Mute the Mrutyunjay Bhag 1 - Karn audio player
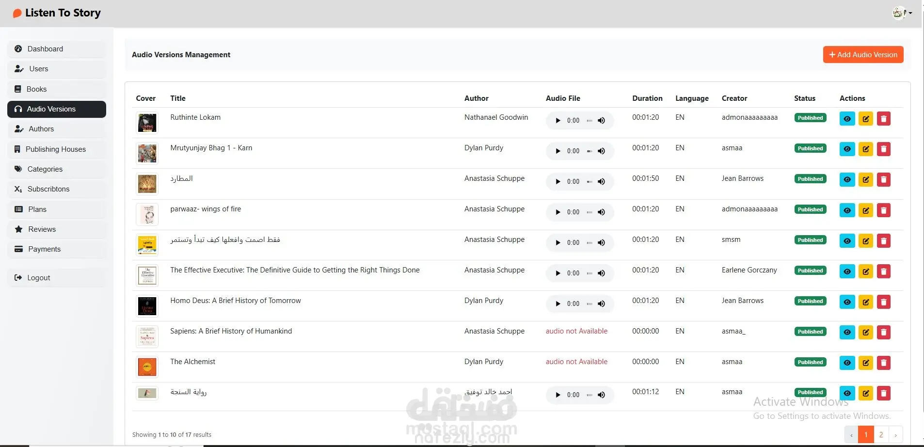The image size is (924, 447). pos(601,151)
